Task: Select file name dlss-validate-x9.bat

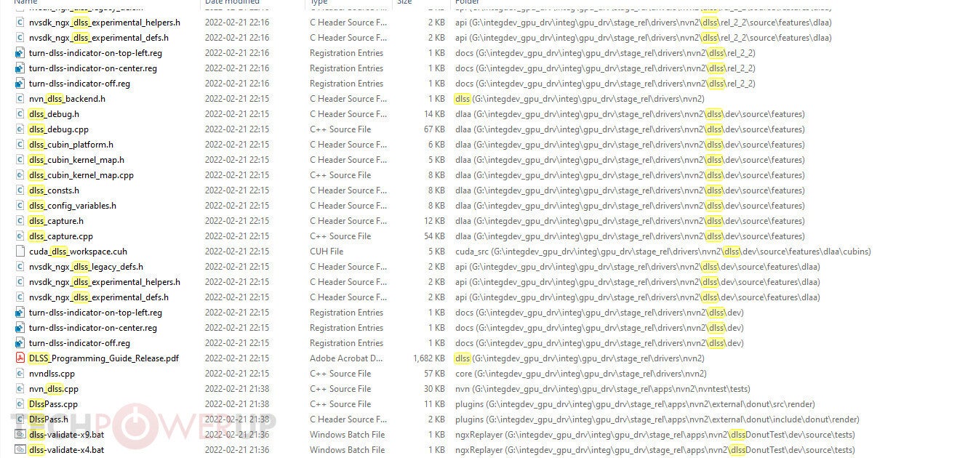Action: (66, 435)
